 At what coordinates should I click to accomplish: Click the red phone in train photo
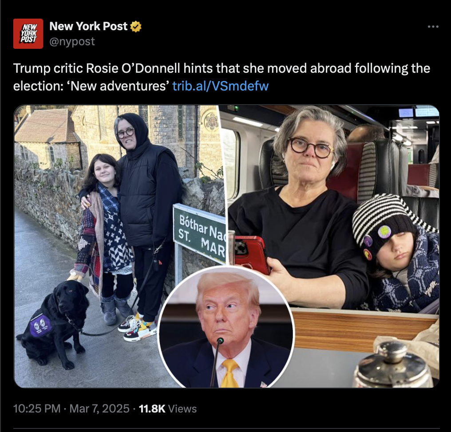click(251, 255)
